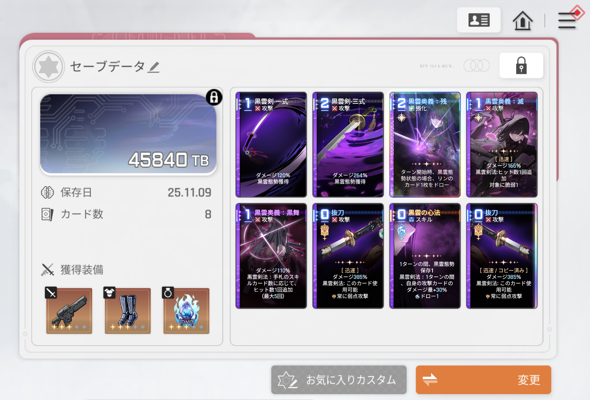
Task: Select the gun weapon equipment icon
Action: click(69, 310)
